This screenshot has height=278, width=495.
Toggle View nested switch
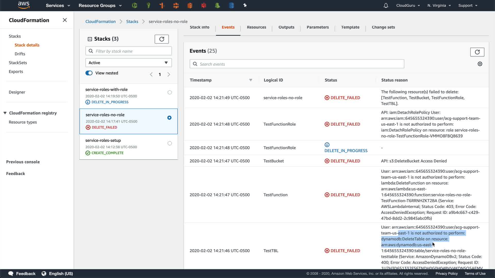pos(89,73)
